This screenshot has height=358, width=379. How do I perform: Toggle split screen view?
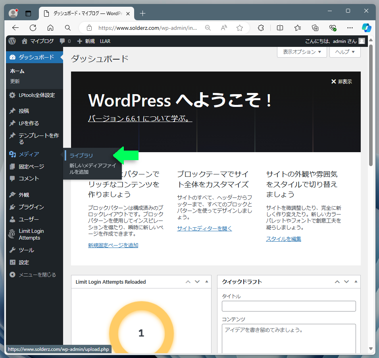pos(280,28)
